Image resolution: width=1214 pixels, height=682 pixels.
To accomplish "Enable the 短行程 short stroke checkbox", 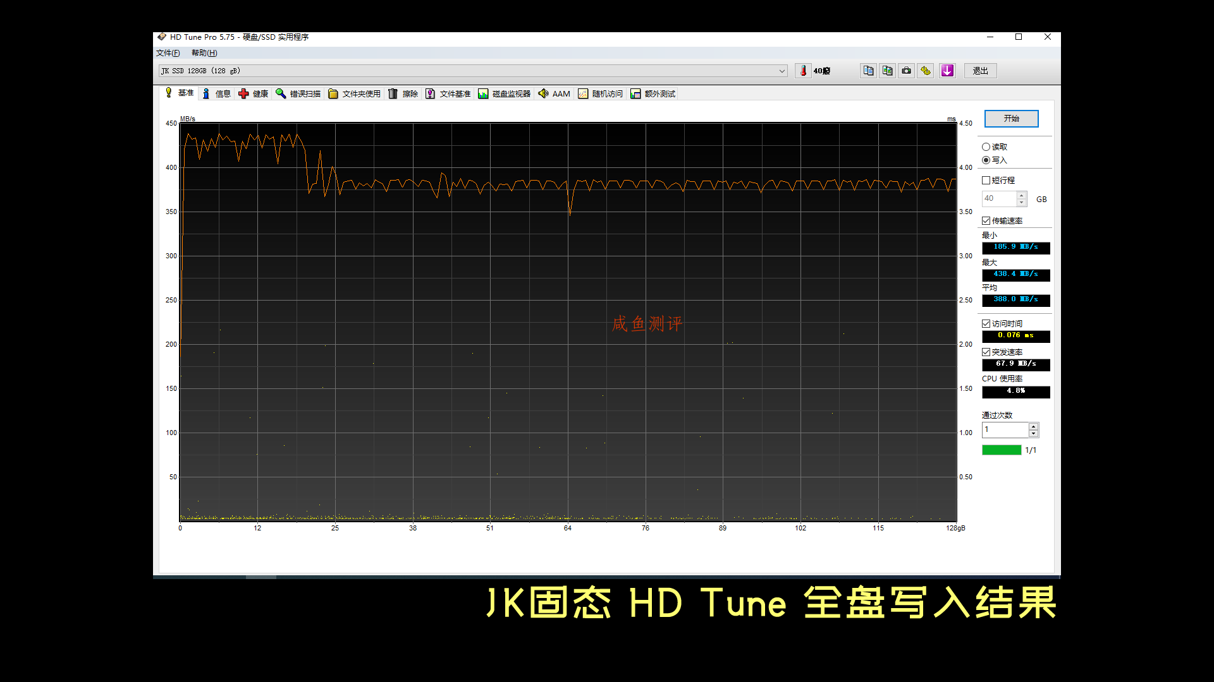I will 986,181.
